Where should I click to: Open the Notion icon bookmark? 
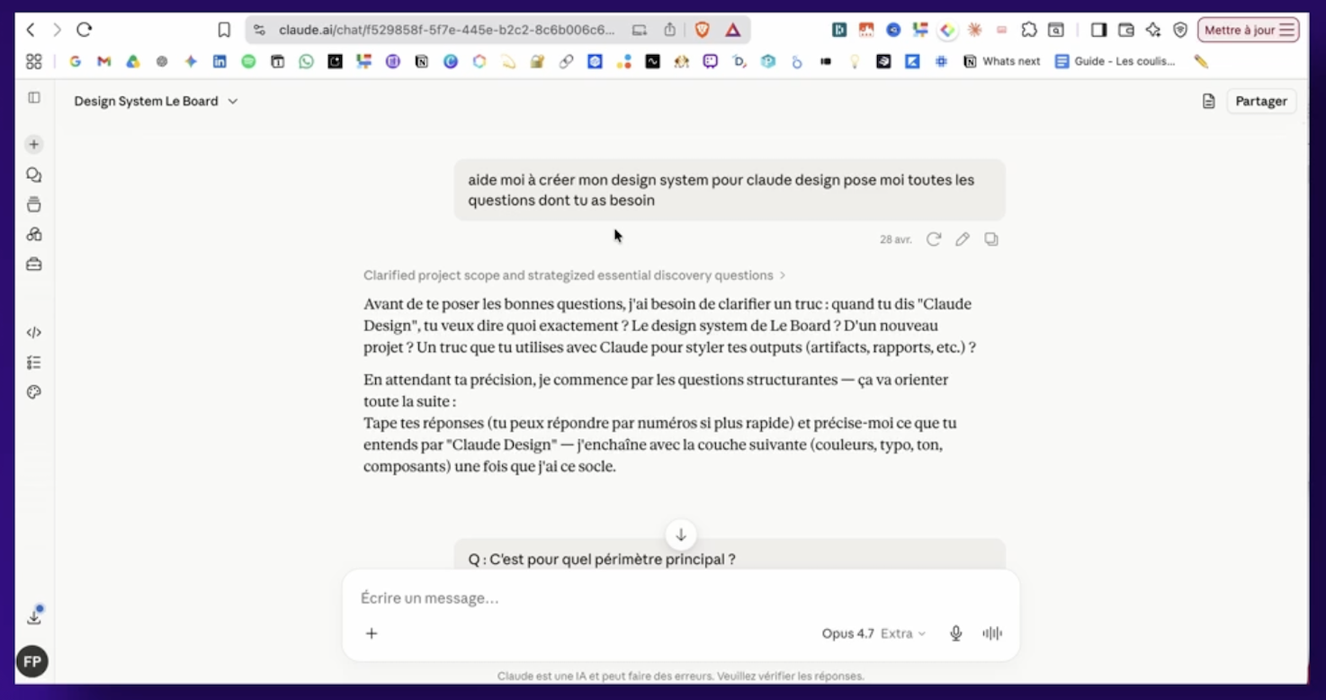(x=421, y=61)
